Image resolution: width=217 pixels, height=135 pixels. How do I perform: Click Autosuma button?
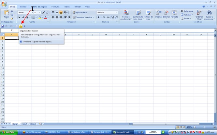[x=188, y=11]
